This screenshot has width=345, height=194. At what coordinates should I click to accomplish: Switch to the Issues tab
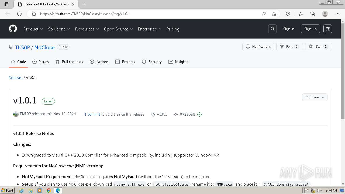tap(40, 62)
